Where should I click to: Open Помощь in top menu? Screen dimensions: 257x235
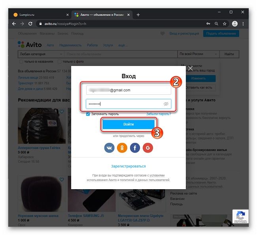coord(77,34)
